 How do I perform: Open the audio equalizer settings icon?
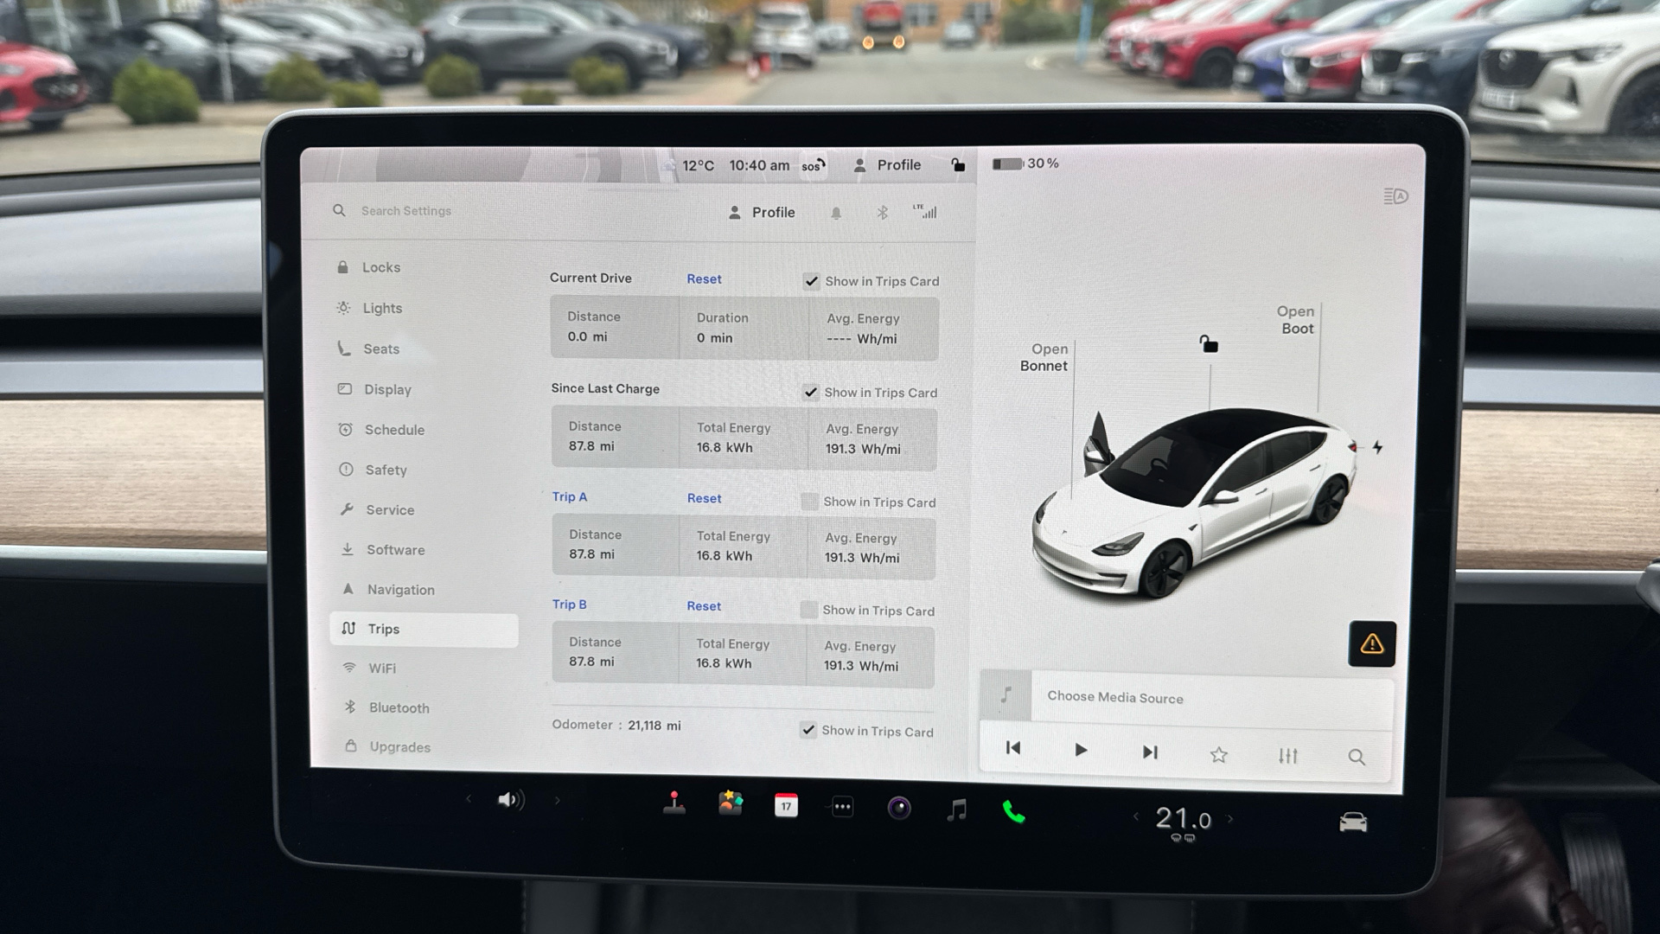[1288, 756]
